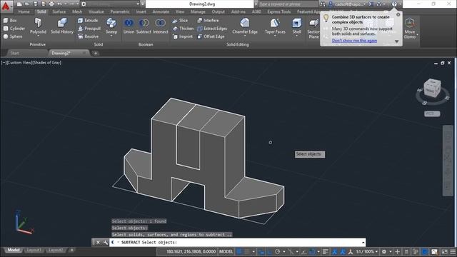The image size is (457, 257).
Task: Click the Subtract boolean tool
Action: [144, 26]
